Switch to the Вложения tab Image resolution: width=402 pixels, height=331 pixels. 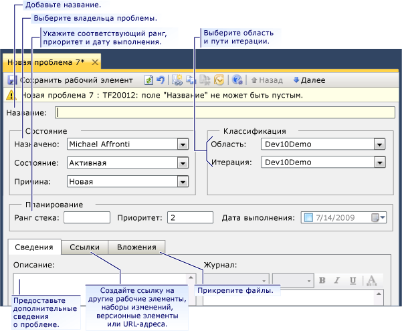(136, 247)
